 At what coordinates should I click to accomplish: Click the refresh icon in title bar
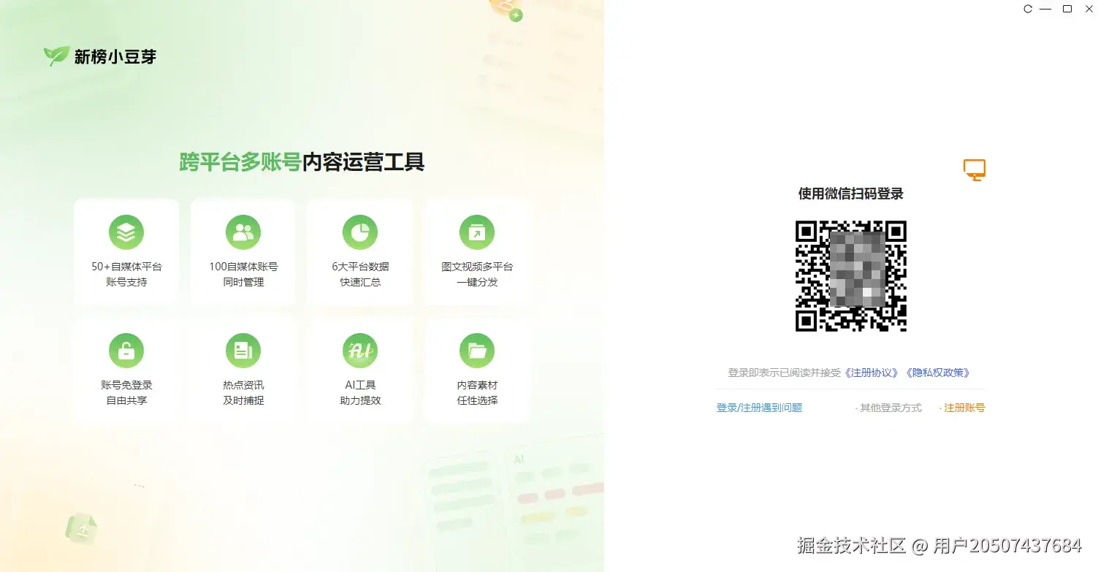coord(1028,9)
